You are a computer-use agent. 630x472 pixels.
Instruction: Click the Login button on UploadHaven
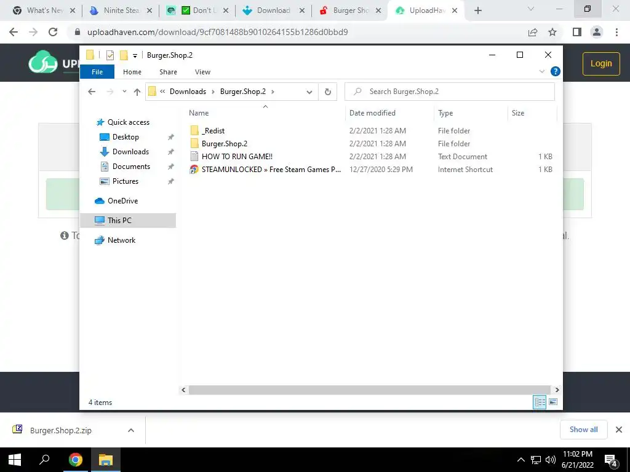click(601, 63)
